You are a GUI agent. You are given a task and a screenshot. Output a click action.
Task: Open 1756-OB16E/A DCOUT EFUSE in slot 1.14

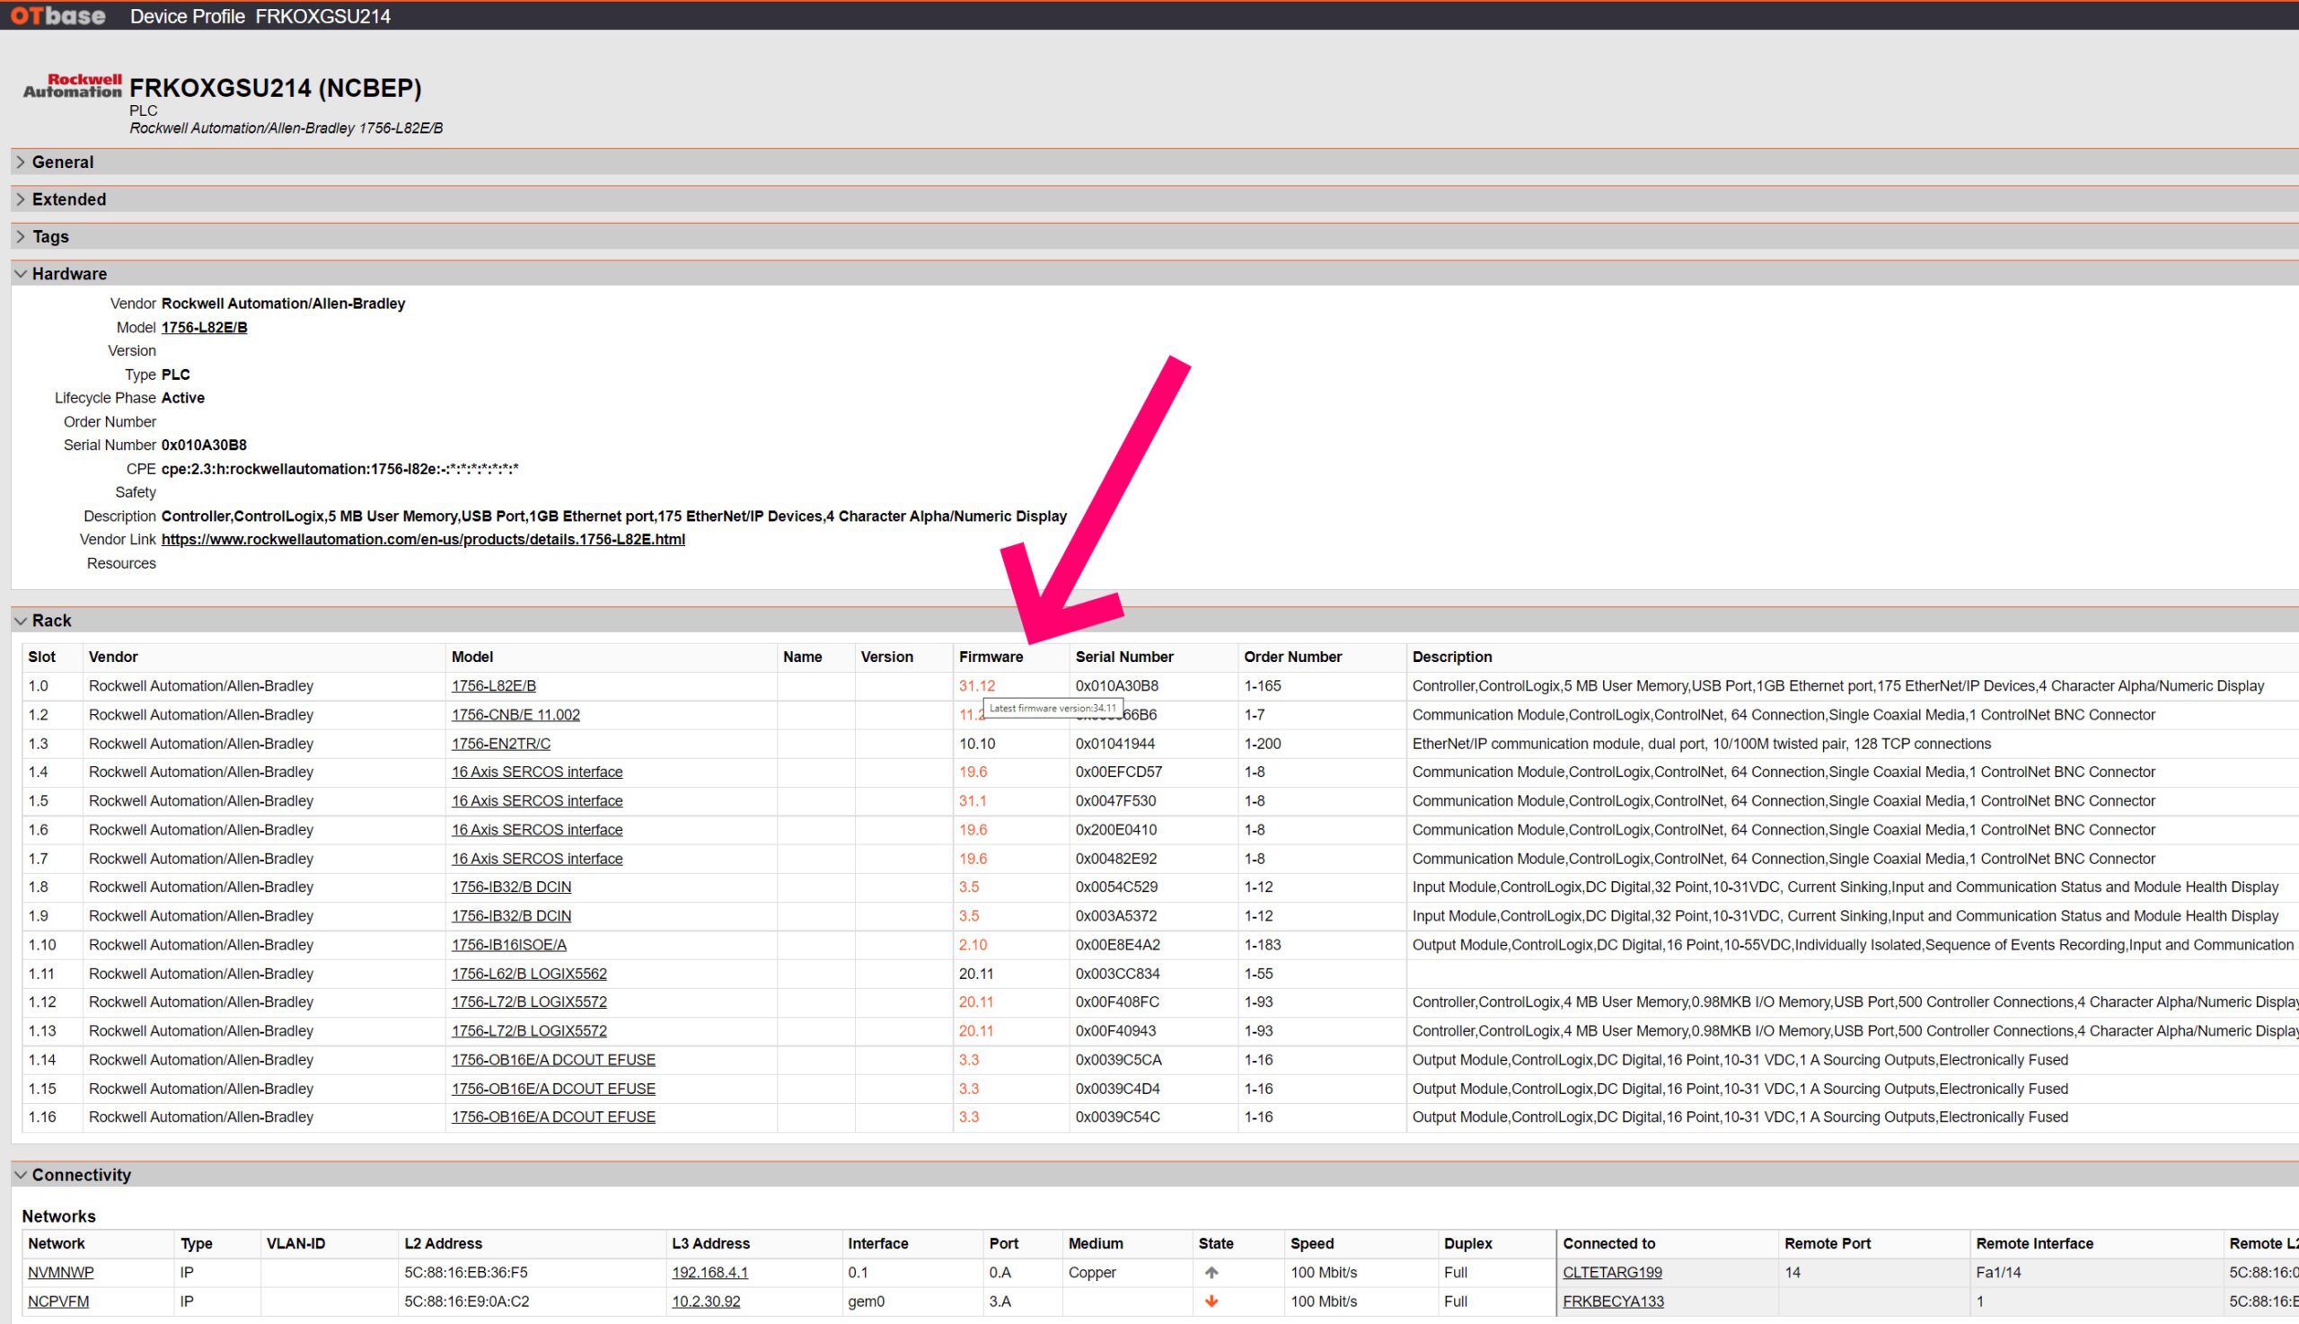(553, 1060)
